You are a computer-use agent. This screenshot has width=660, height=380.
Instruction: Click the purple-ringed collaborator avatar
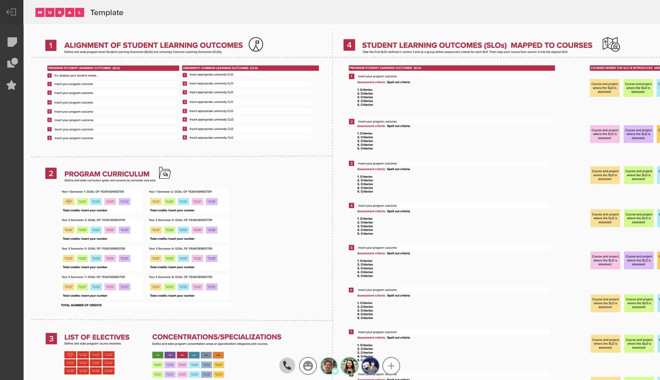370,365
